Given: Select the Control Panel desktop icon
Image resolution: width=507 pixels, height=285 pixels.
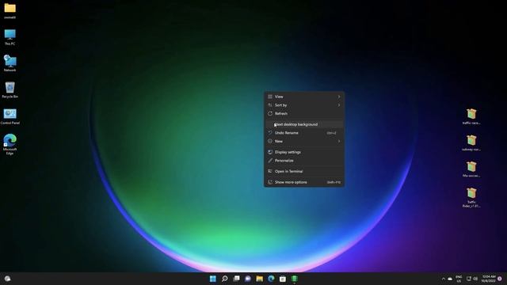Looking at the screenshot, I should point(10,116).
